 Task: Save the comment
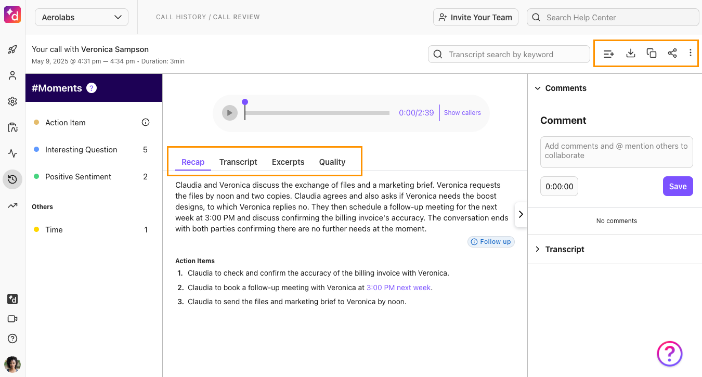pyautogui.click(x=678, y=186)
